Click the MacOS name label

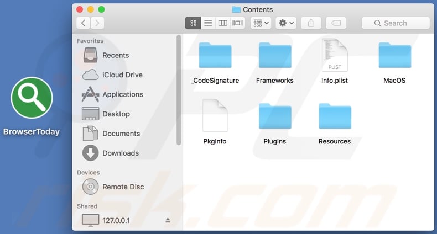coord(394,81)
